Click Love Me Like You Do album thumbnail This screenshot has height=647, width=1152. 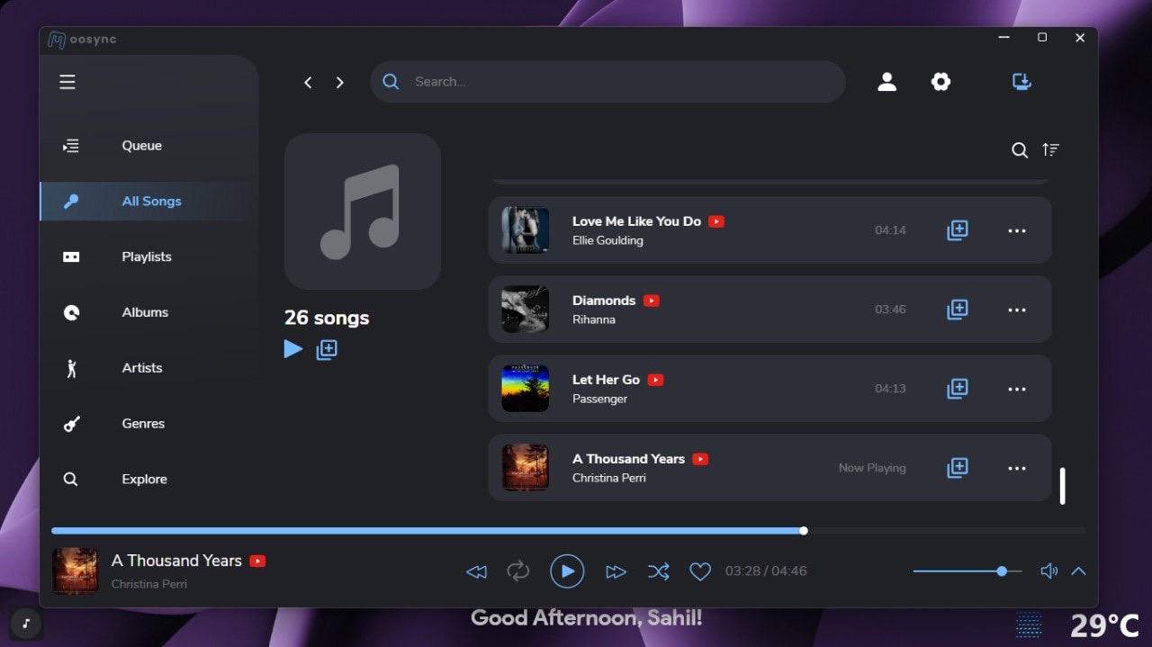tap(526, 230)
